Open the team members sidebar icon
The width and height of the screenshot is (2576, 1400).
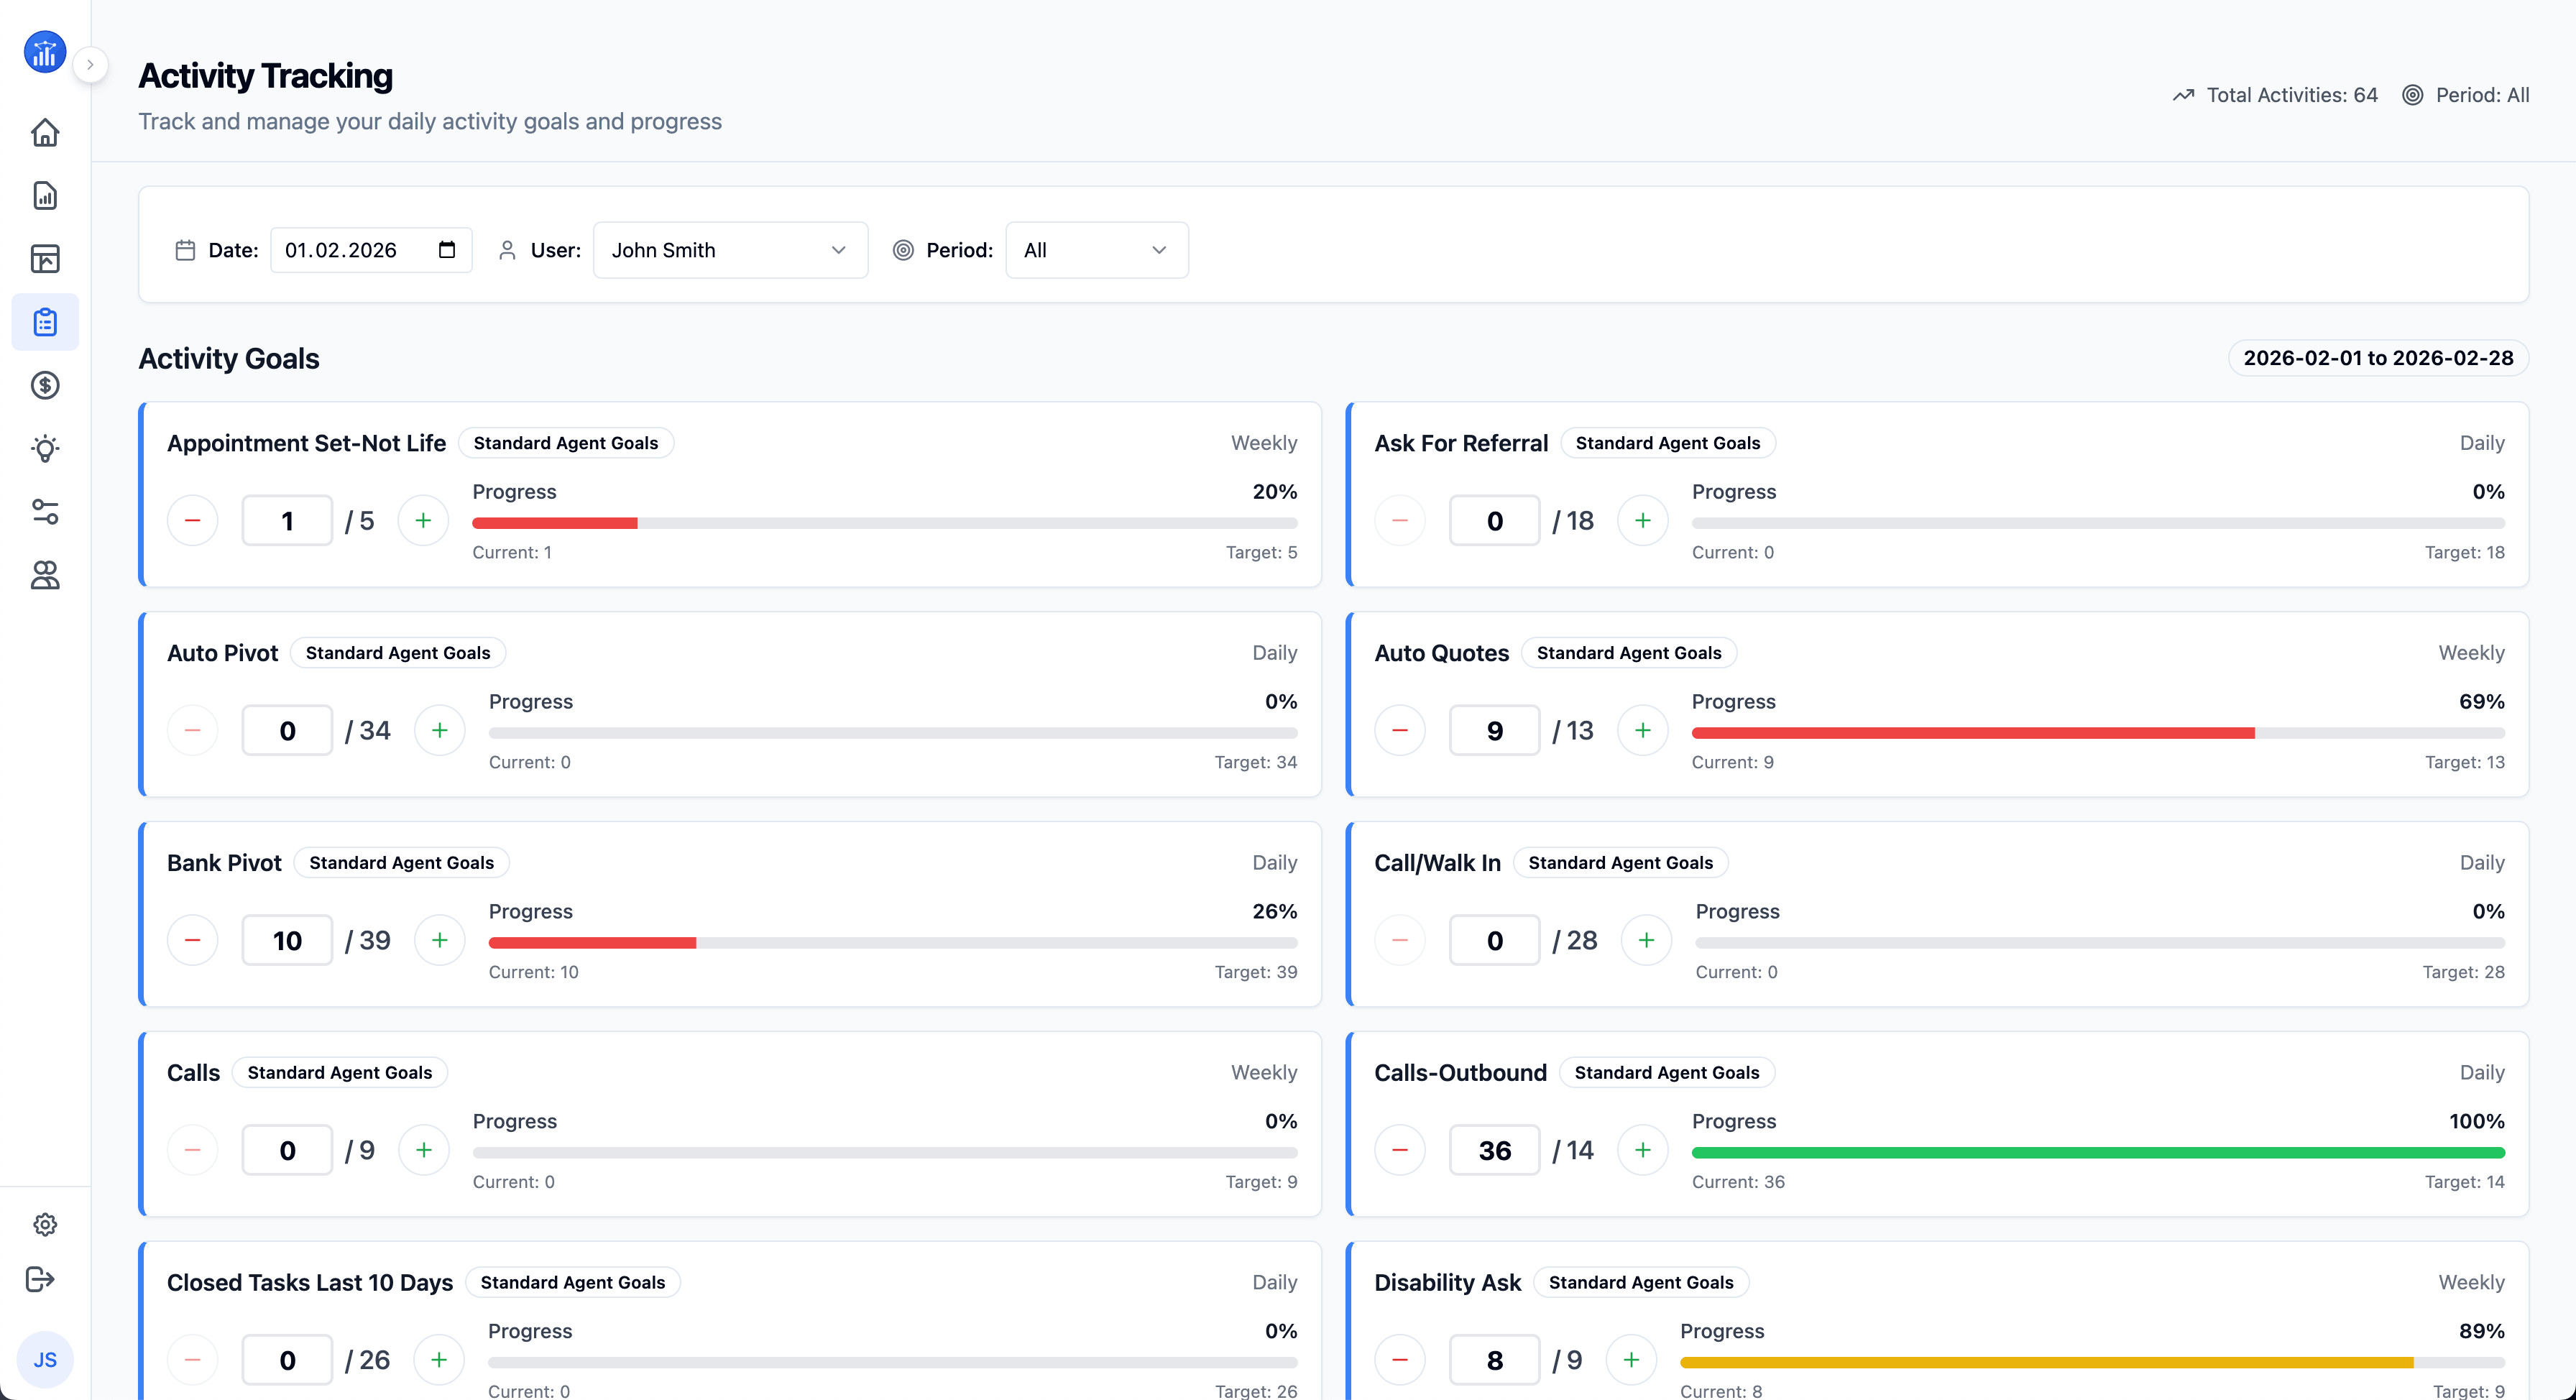pos(45,575)
